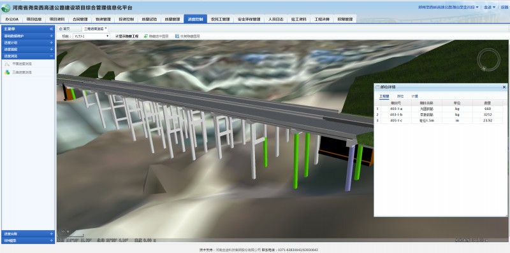Screen dimensions: 510x253
Task: Collapse the 进度浏览 menu section
Action: tap(52, 56)
